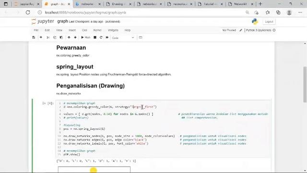Click the cell output dictionary text
Viewport: 307px width, 173px height.
tap(96, 161)
